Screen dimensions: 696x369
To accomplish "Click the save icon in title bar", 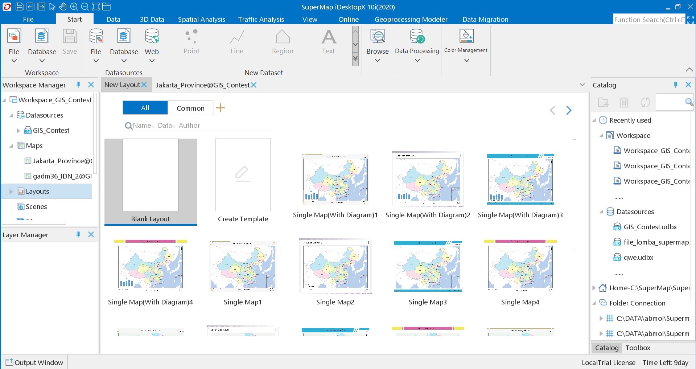I will pos(19,7).
